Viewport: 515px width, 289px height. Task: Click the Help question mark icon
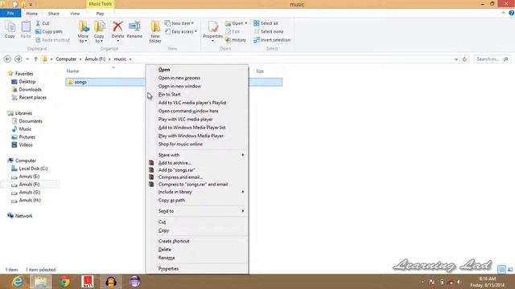(512, 13)
